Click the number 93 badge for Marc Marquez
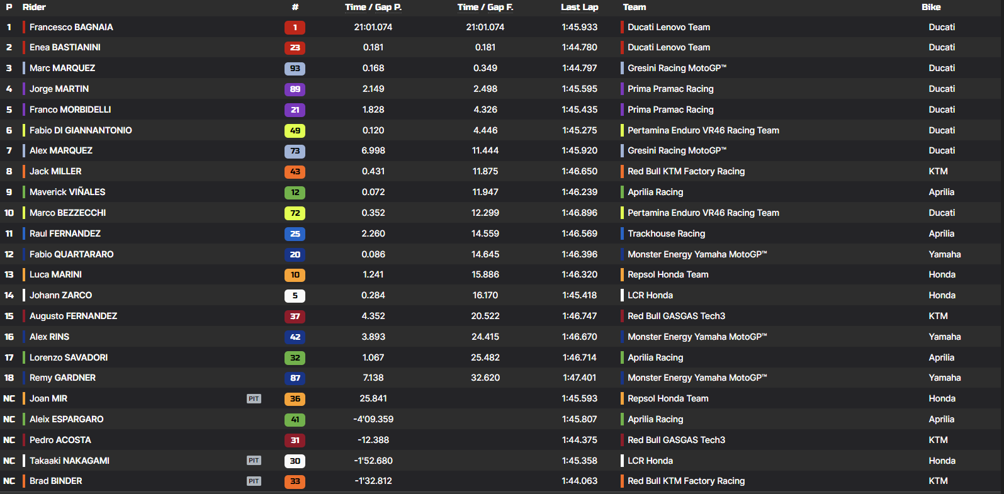 [x=295, y=69]
